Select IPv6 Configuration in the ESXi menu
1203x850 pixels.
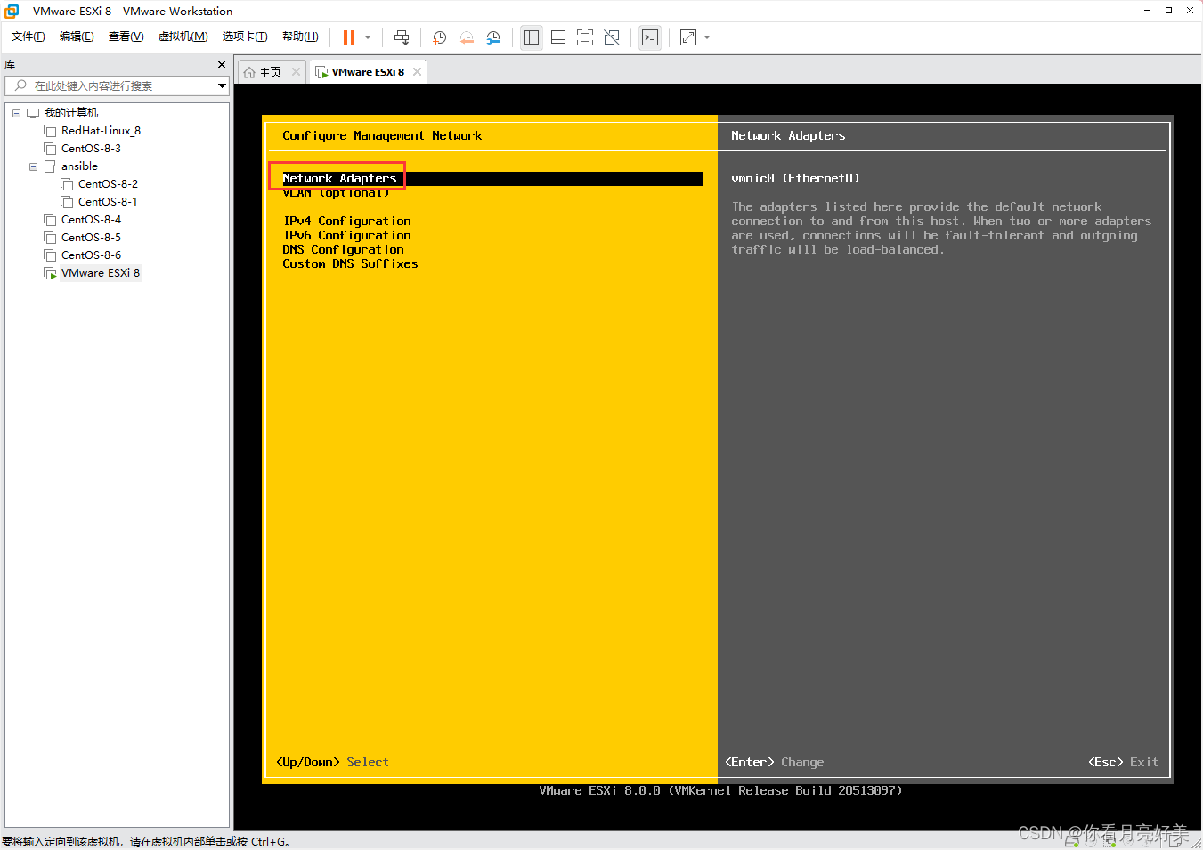coord(346,235)
